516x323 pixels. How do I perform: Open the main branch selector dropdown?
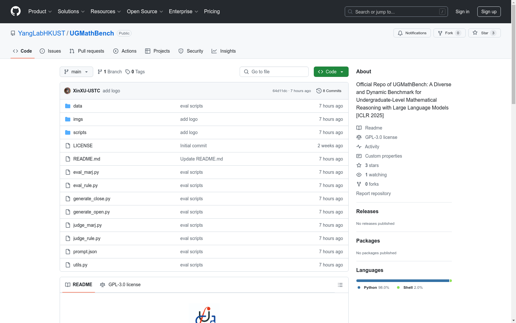(76, 72)
